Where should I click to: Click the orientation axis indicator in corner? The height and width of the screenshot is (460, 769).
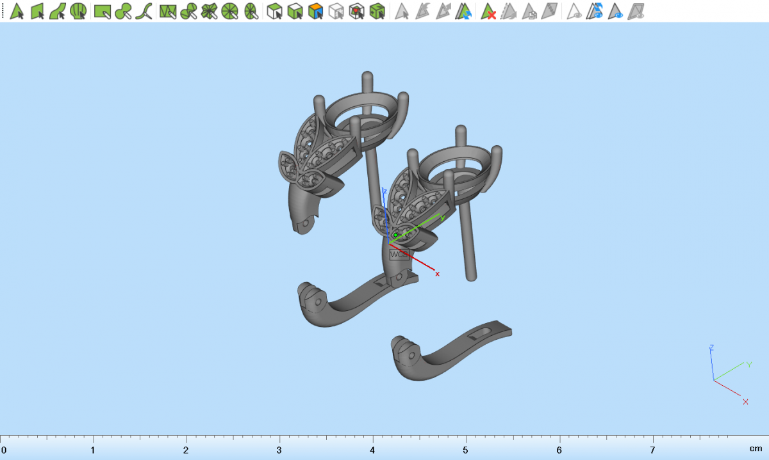tap(728, 375)
